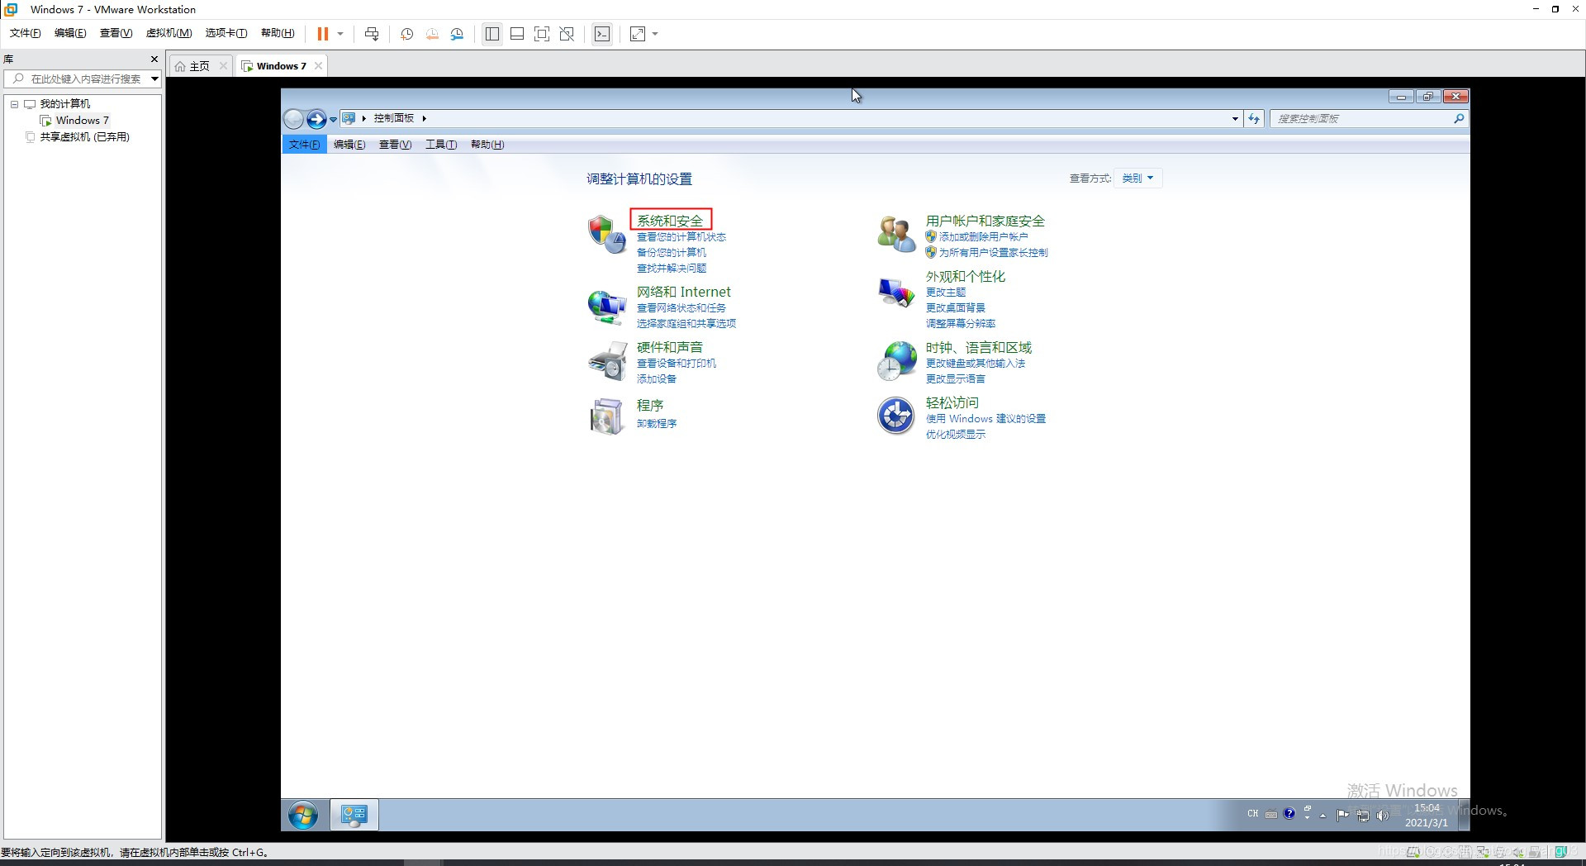
Task: Open Control Panel 文件(F) menu
Action: 304,145
